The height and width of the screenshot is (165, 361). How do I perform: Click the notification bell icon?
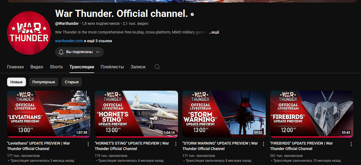click(x=61, y=52)
